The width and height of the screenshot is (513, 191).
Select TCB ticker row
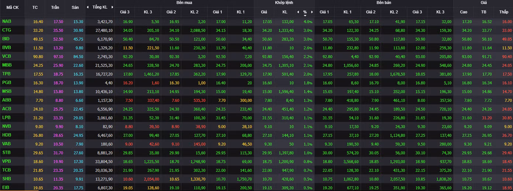click(x=256, y=170)
